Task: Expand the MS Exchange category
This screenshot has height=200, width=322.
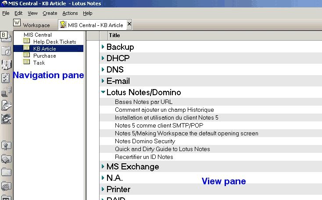Action: pos(103,166)
